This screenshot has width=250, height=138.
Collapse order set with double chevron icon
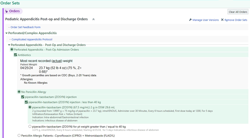(x=93, y=19)
